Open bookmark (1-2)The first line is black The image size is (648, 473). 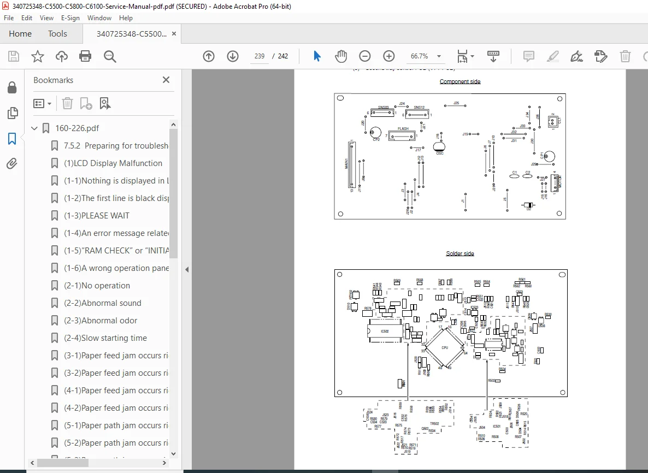point(116,198)
